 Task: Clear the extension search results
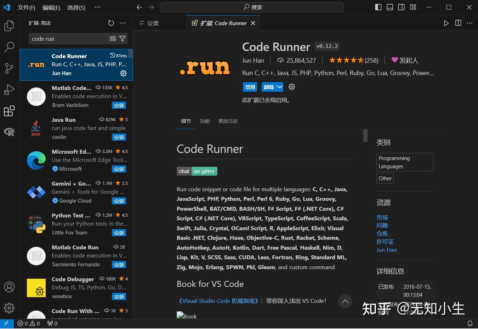coord(112,39)
